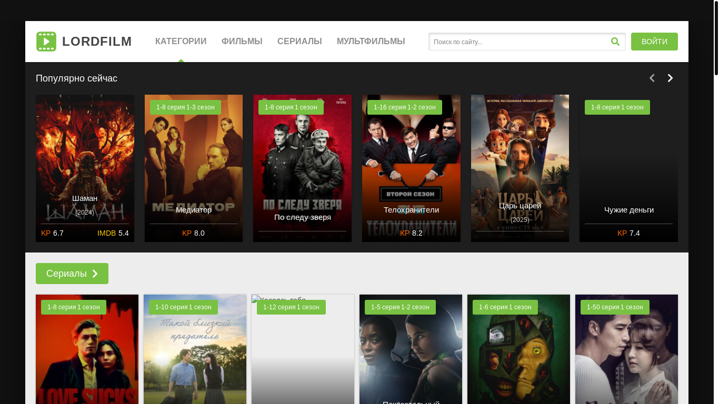This screenshot has width=719, height=404.
Task: Open the broken-image 1-12 серия card
Action: 303,349
